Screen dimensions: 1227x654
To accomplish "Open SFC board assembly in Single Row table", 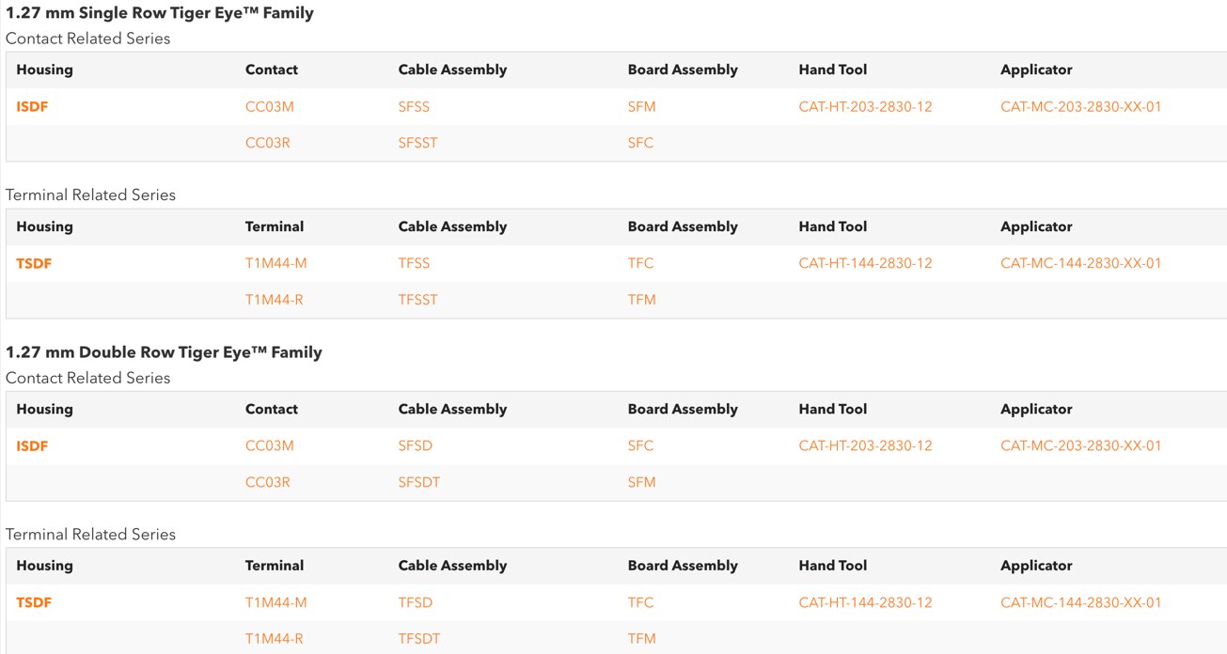I will pos(640,143).
